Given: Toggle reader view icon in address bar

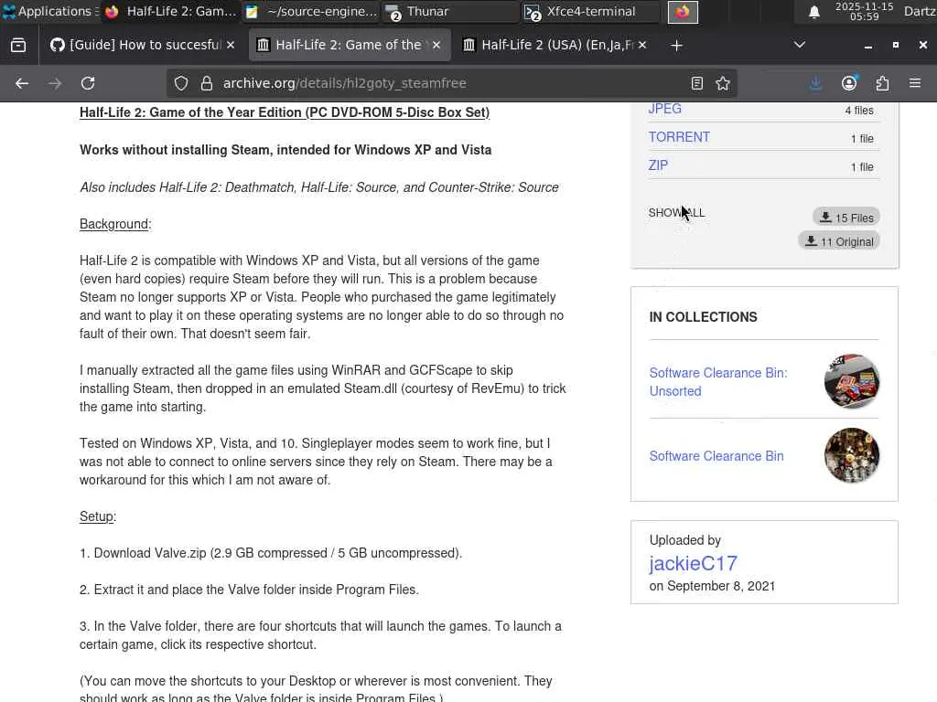Looking at the screenshot, I should 696,83.
